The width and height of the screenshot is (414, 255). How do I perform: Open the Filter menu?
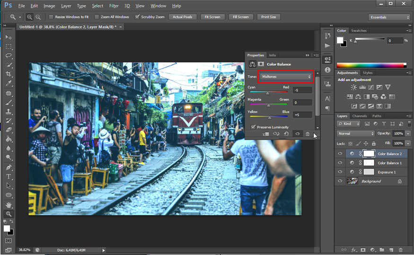[114, 6]
